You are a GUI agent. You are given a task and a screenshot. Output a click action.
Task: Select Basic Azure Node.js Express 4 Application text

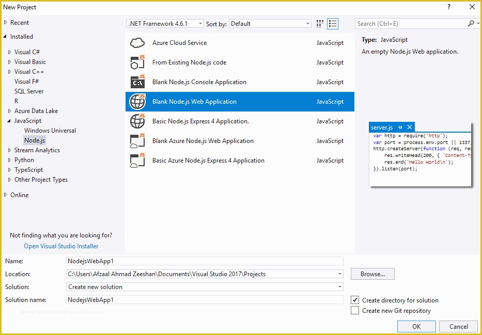click(x=208, y=161)
